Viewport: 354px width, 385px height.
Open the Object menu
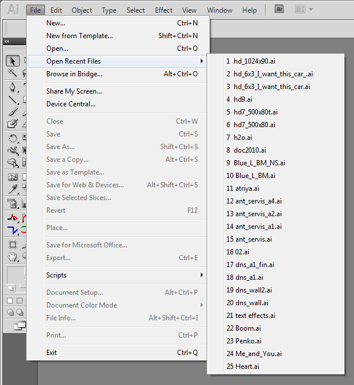click(82, 10)
